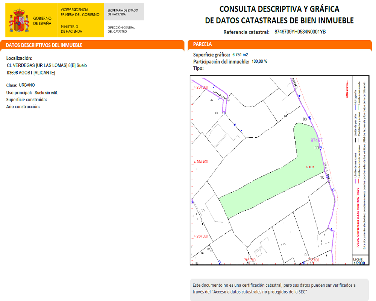Click the line 'DE DATOS CATASTRALES DE BIEN INMUEBLE'
The image size is (376, 301).
(x=279, y=21)
